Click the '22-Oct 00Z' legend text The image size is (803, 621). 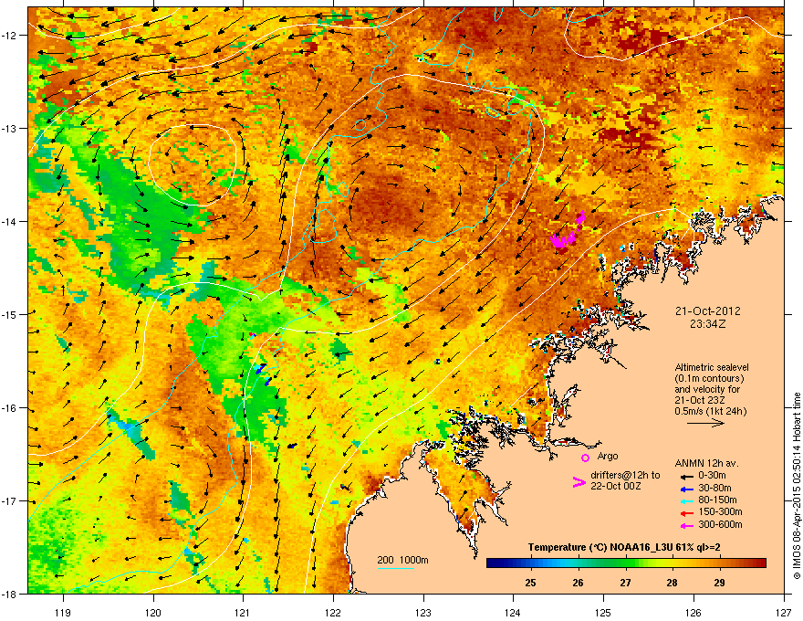pos(616,486)
